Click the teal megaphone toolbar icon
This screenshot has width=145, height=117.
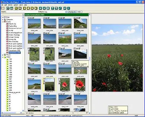65,8
